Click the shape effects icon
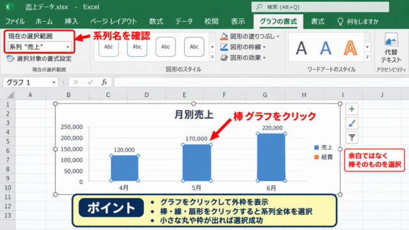Viewport: 409px width, 230px height. click(x=224, y=57)
